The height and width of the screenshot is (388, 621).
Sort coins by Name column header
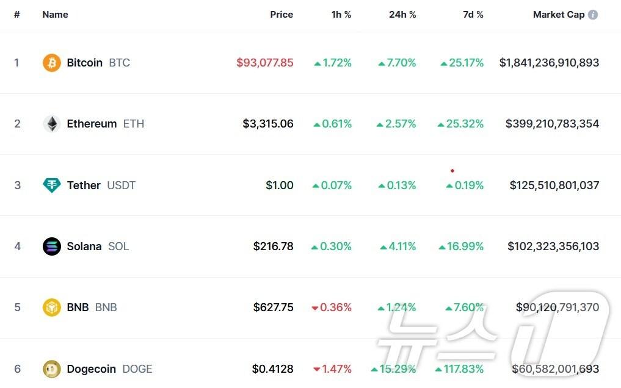coord(55,15)
